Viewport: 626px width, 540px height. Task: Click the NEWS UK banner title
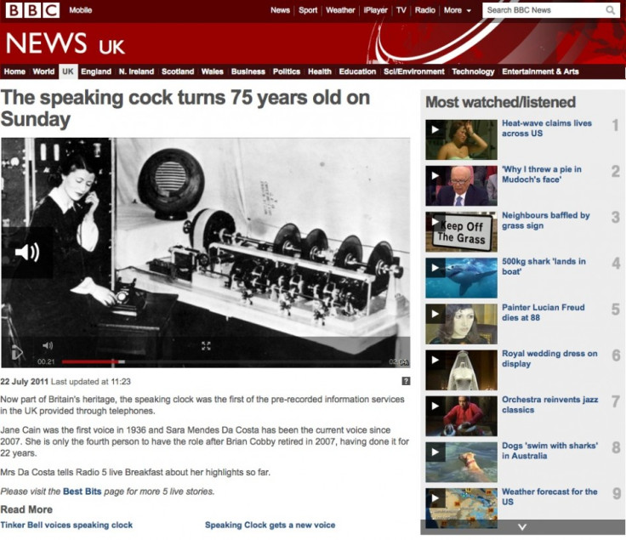click(65, 43)
